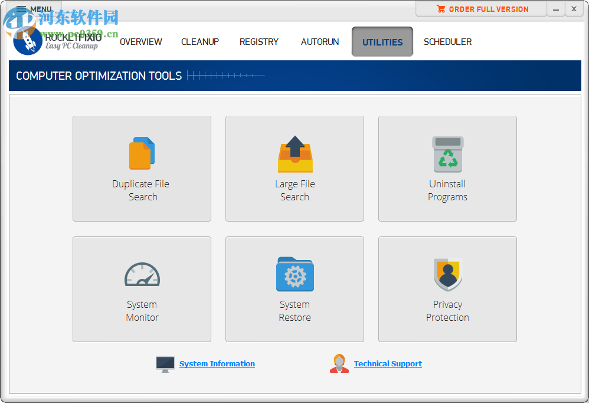The width and height of the screenshot is (589, 403).
Task: Click the Large File Search box icon
Action: pyautogui.click(x=295, y=154)
